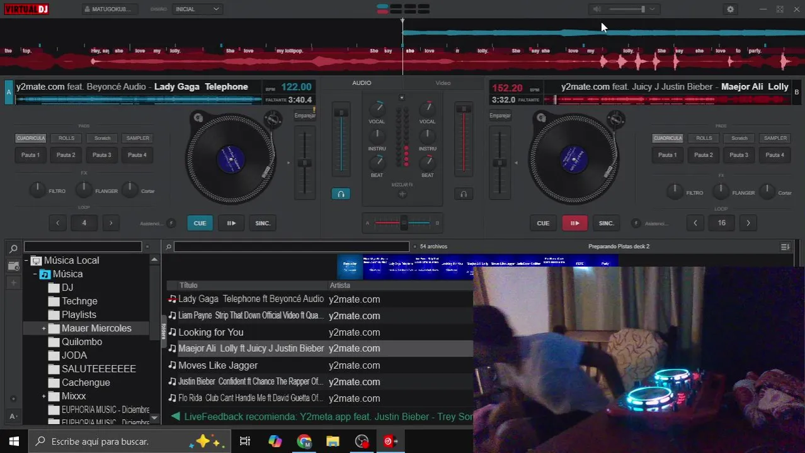Trigger deck A Pauta 1 pad
Screen dimensions: 805x453
click(30, 155)
